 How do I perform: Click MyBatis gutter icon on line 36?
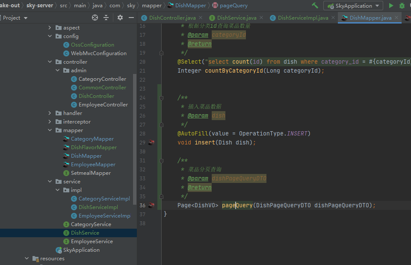point(151,205)
